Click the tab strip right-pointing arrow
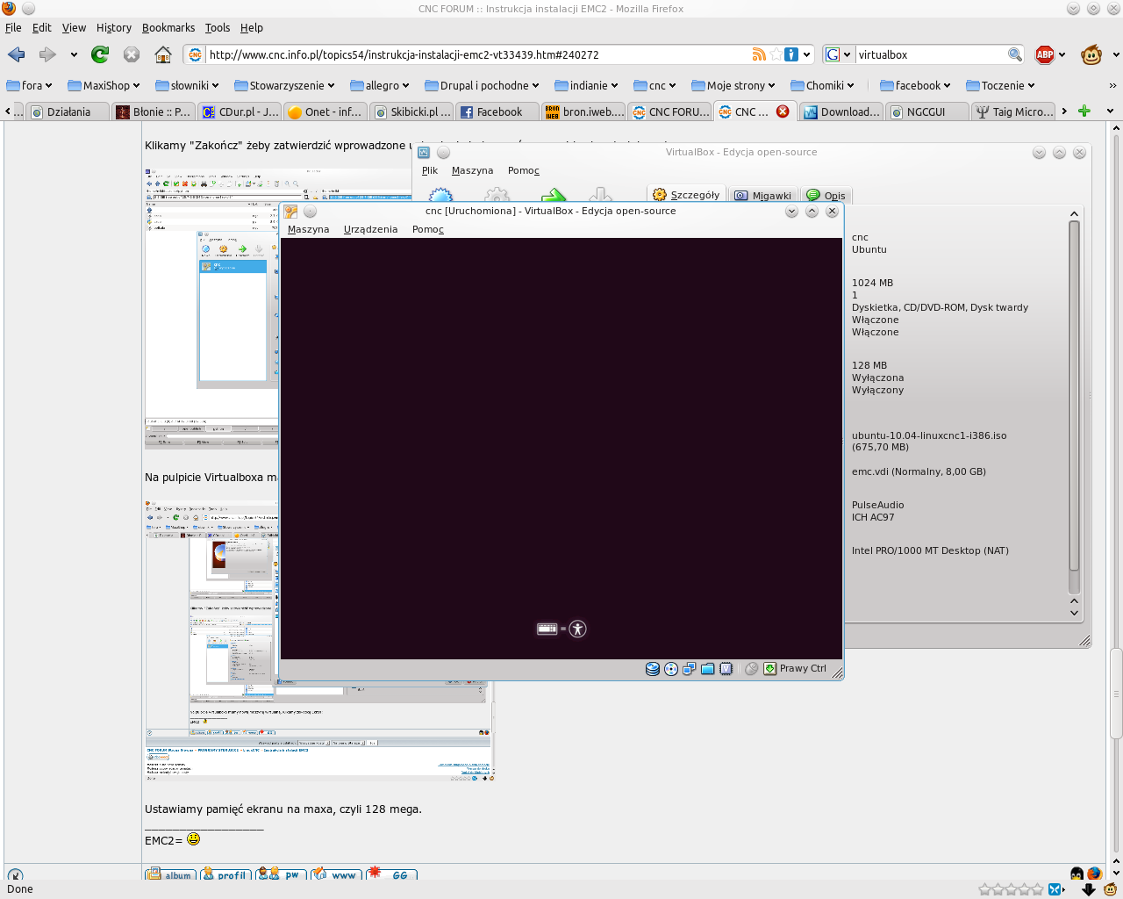The height and width of the screenshot is (899, 1123). click(x=1064, y=111)
